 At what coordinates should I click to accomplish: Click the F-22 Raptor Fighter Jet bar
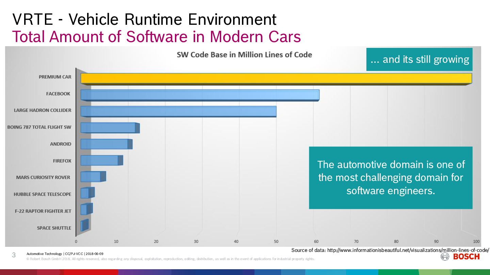pyautogui.click(x=86, y=209)
